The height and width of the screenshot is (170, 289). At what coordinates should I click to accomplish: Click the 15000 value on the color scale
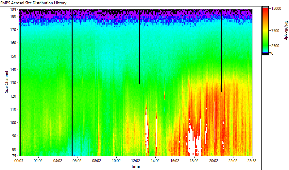tap(276, 9)
